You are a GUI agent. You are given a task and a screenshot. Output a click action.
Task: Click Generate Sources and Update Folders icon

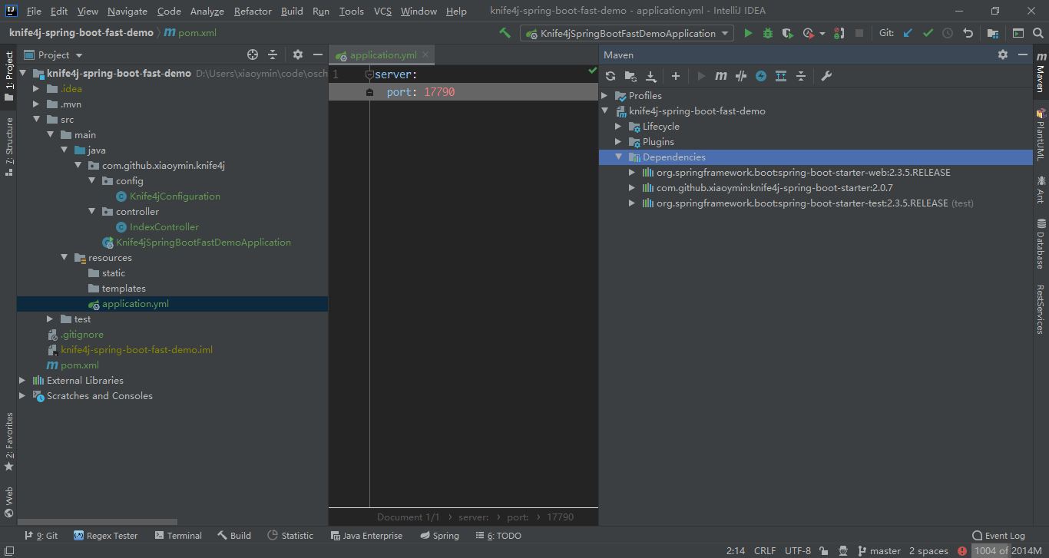tap(630, 76)
